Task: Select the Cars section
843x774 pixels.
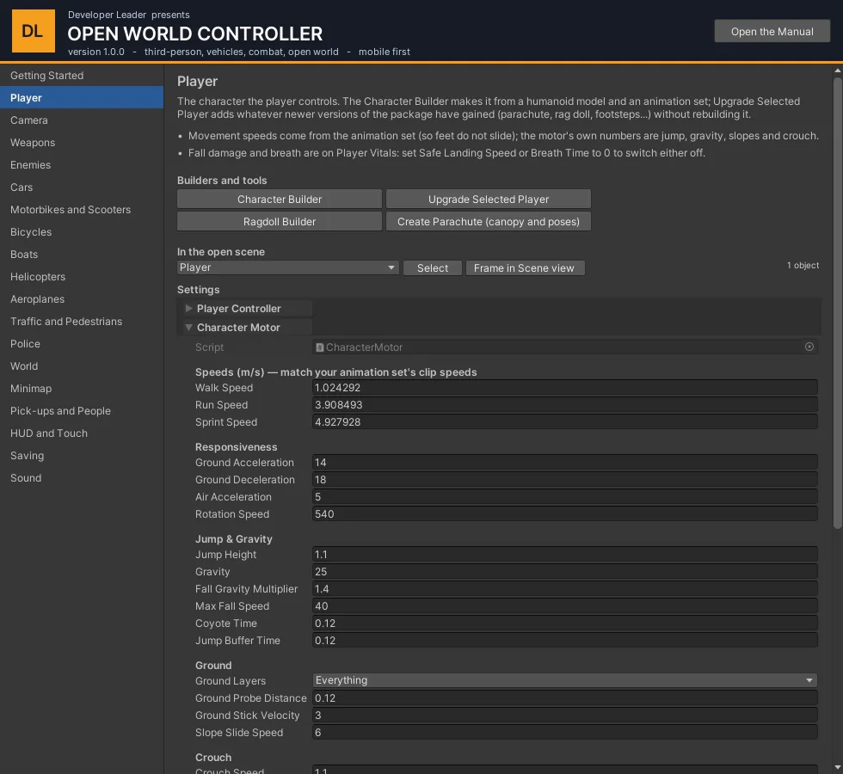Action: (x=82, y=187)
